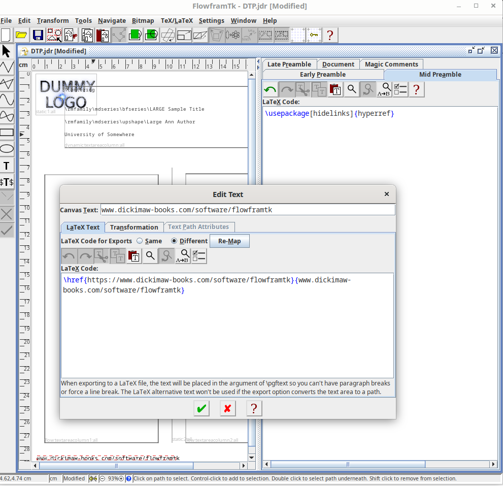
Task: Select the 'Same' radio button
Action: 140,241
